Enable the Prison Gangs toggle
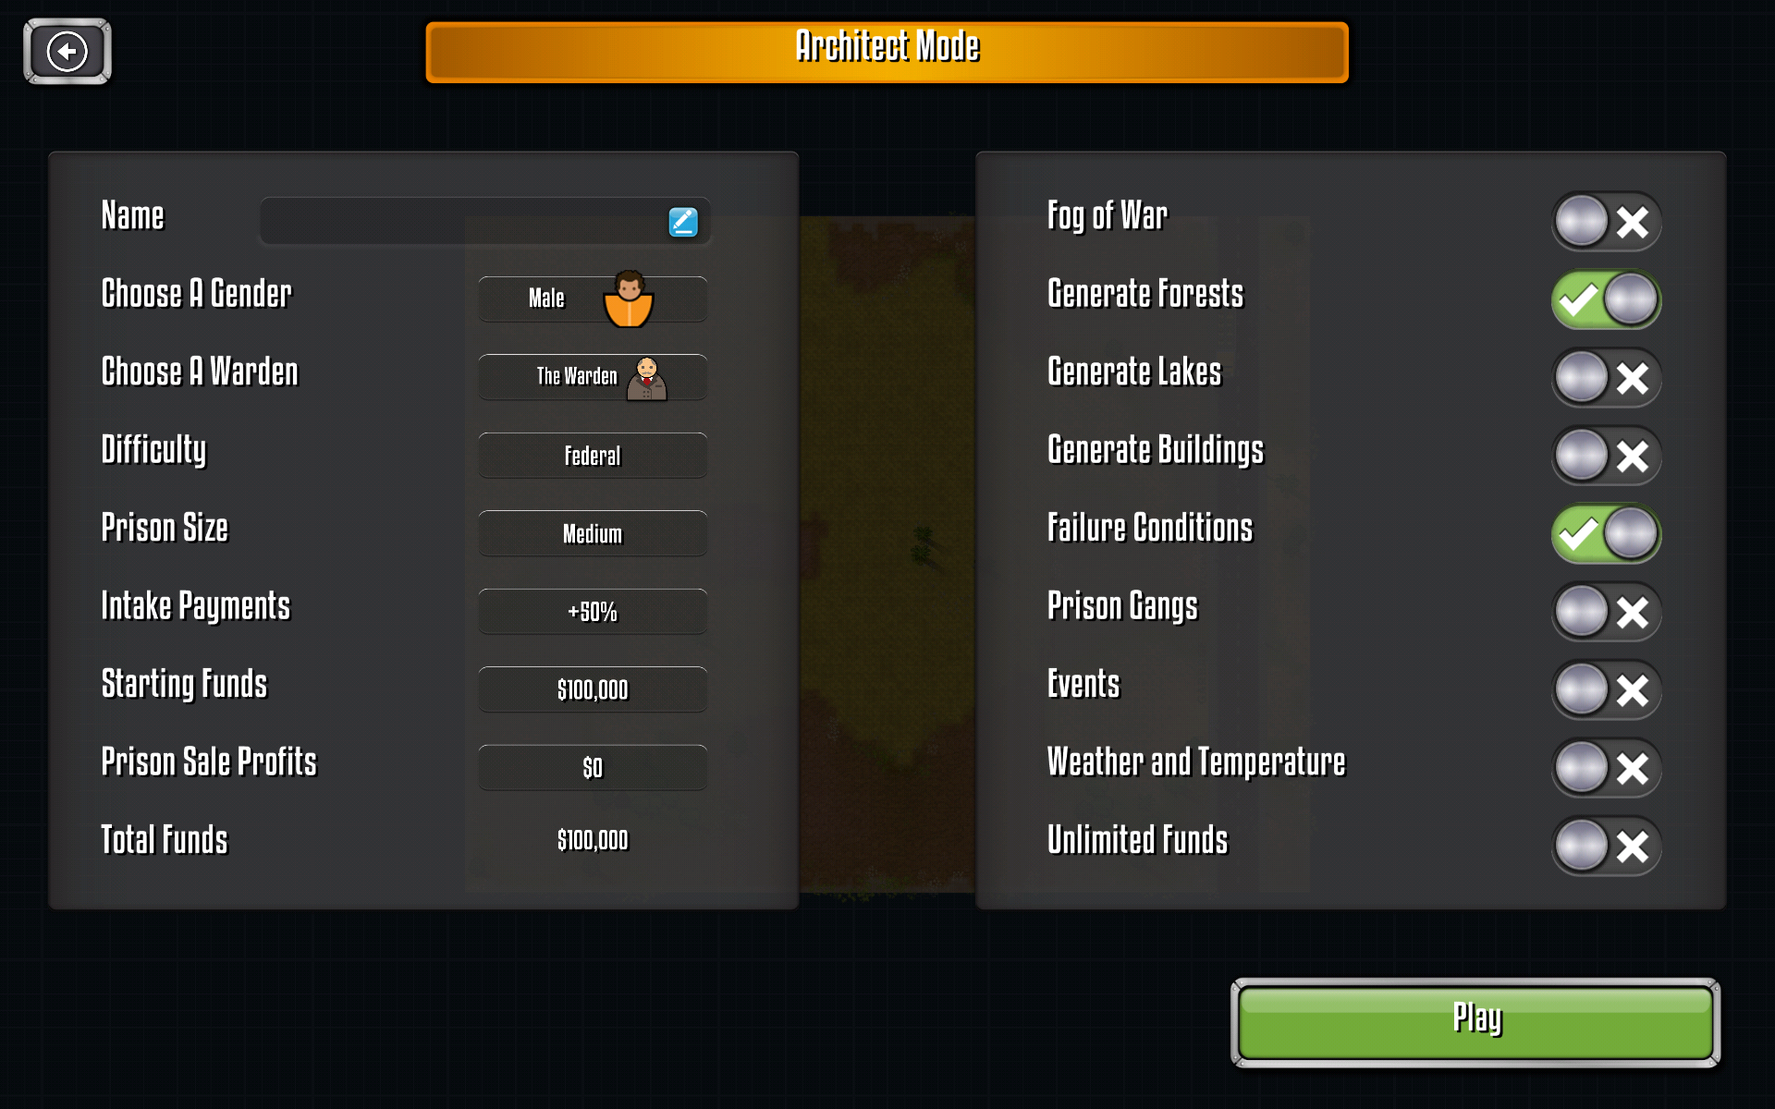This screenshot has height=1109, width=1775. pyautogui.click(x=1602, y=614)
